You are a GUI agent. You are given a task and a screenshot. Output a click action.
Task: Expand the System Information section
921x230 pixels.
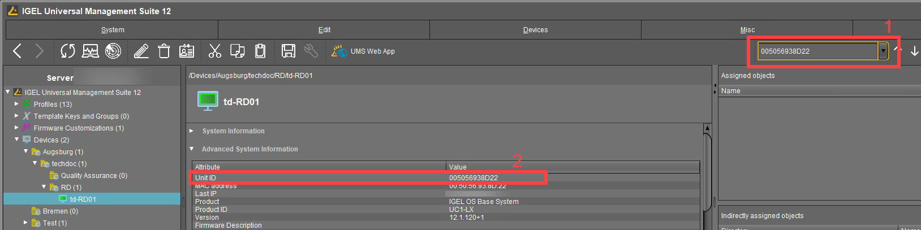tap(192, 131)
